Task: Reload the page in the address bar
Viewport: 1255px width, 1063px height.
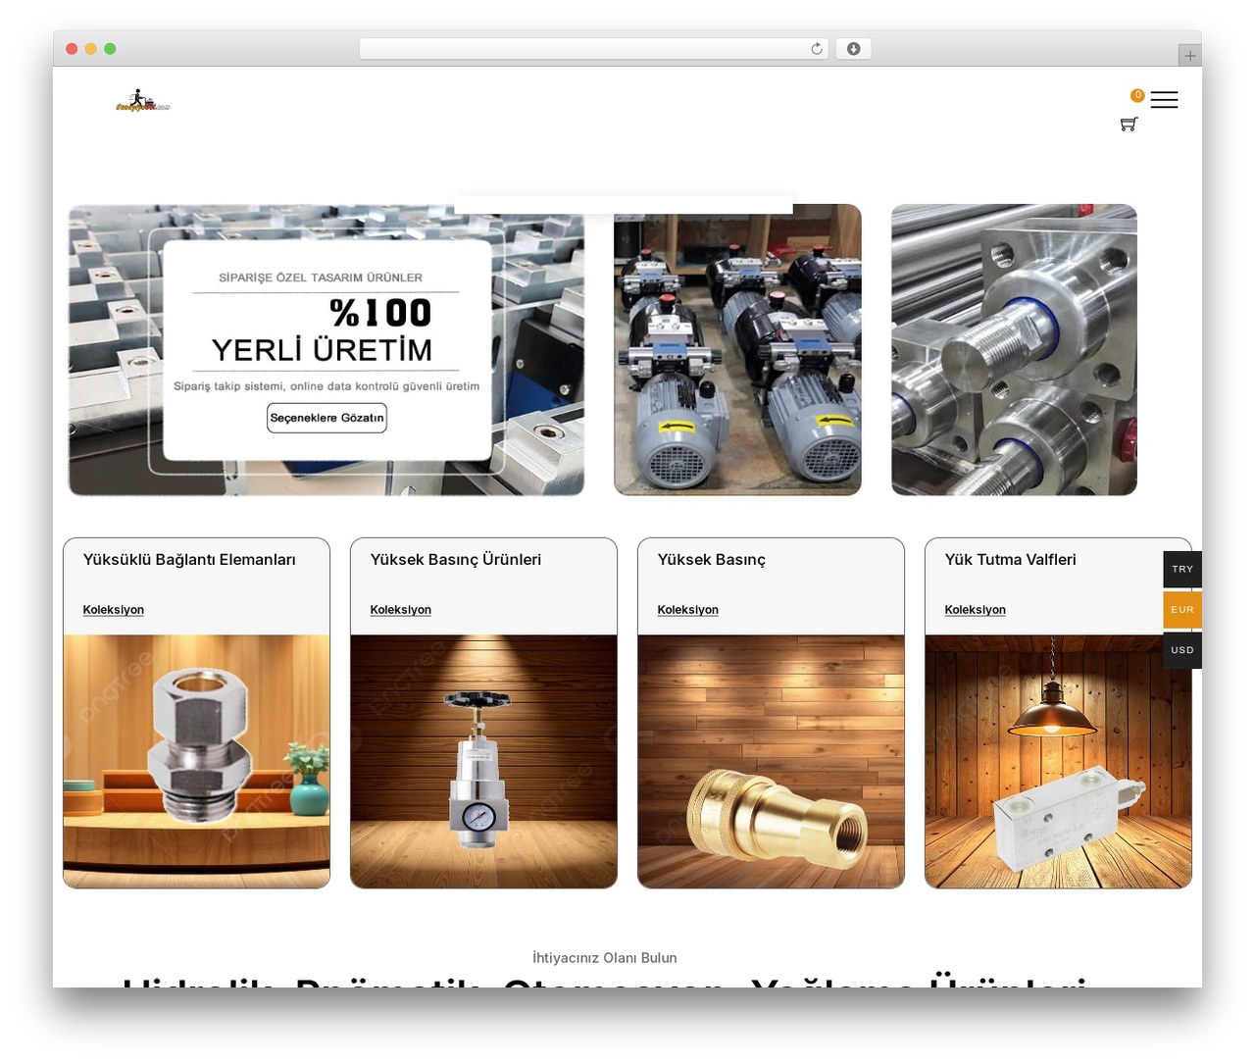Action: [x=817, y=49]
